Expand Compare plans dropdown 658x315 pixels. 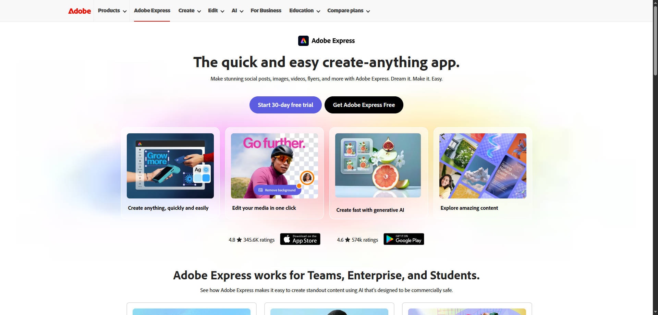click(x=349, y=11)
